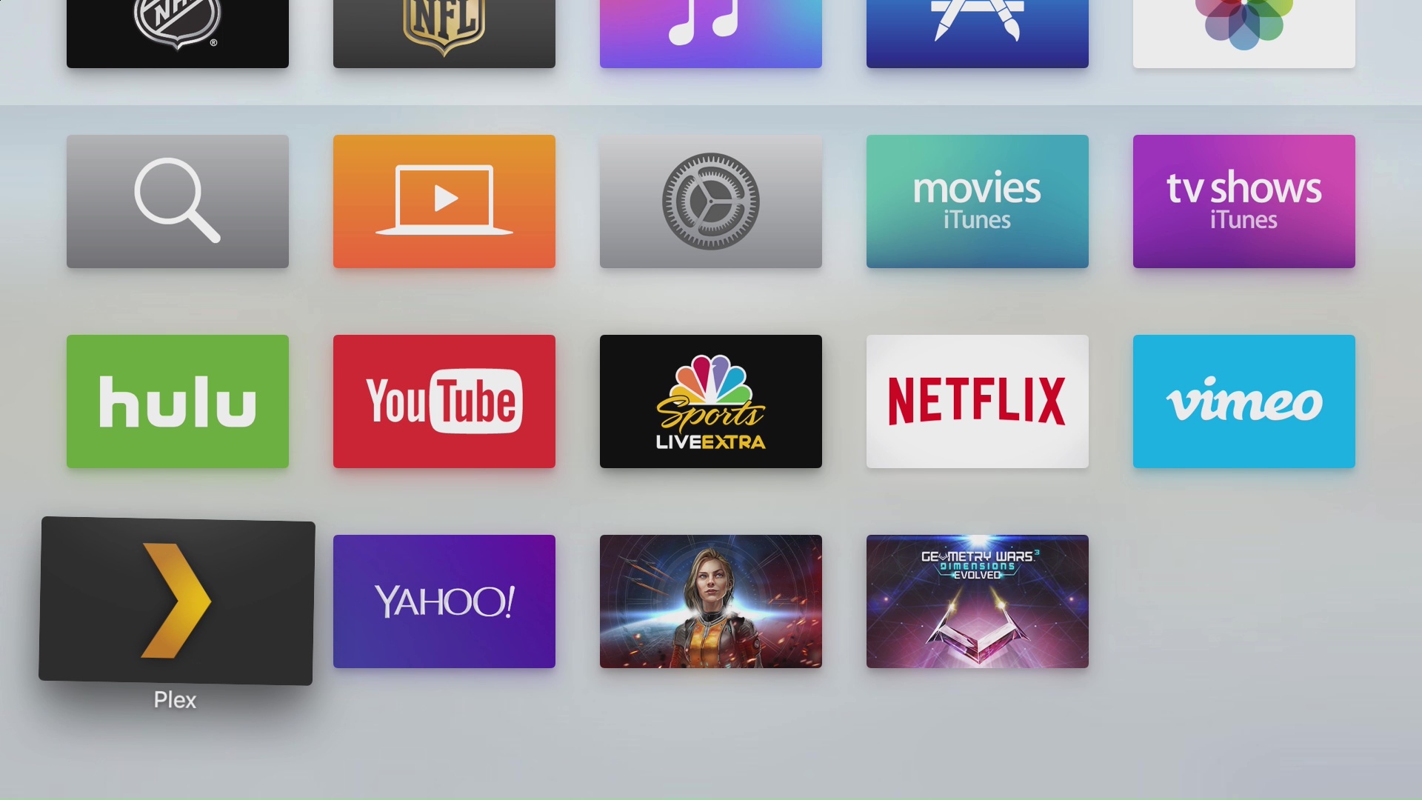
Task: Open Geometry Wars 3 game
Action: (977, 601)
